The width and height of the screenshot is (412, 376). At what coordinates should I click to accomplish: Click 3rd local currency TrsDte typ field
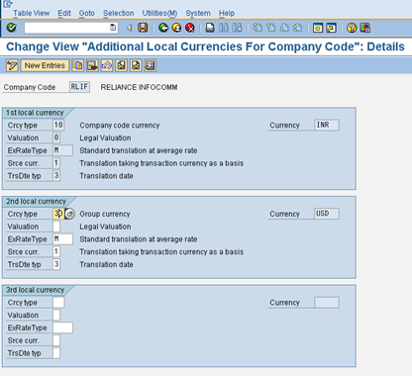[x=56, y=353]
